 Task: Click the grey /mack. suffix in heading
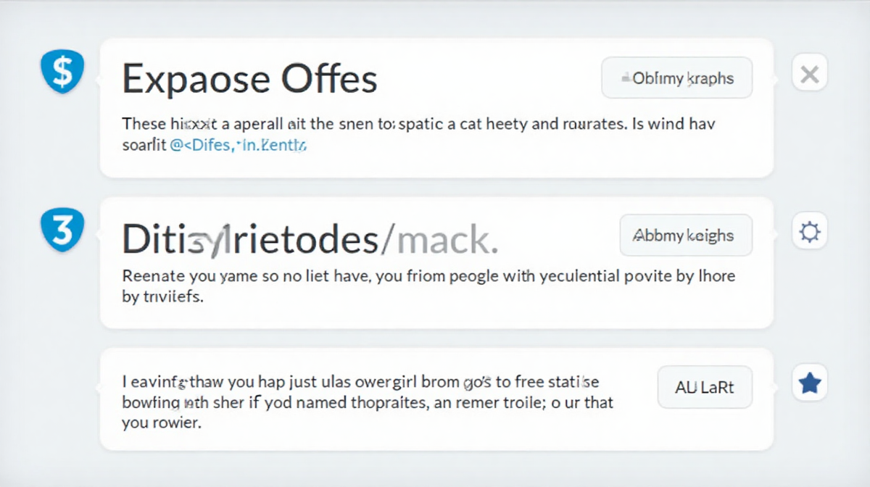click(439, 239)
